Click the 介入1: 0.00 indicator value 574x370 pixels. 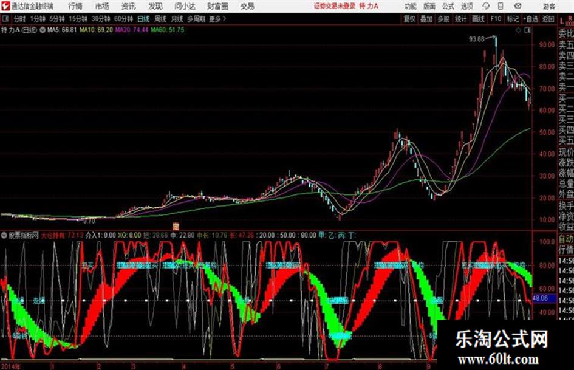(101, 235)
